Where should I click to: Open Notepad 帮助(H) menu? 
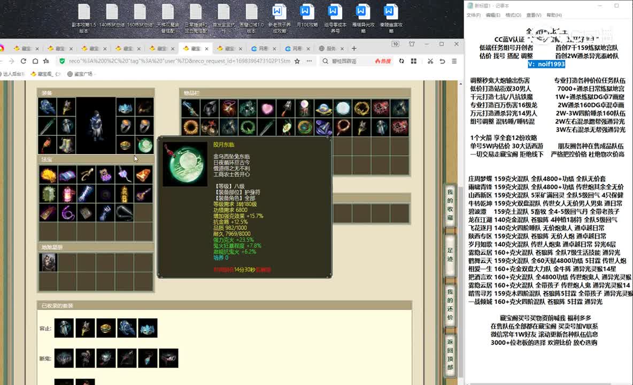[554, 16]
